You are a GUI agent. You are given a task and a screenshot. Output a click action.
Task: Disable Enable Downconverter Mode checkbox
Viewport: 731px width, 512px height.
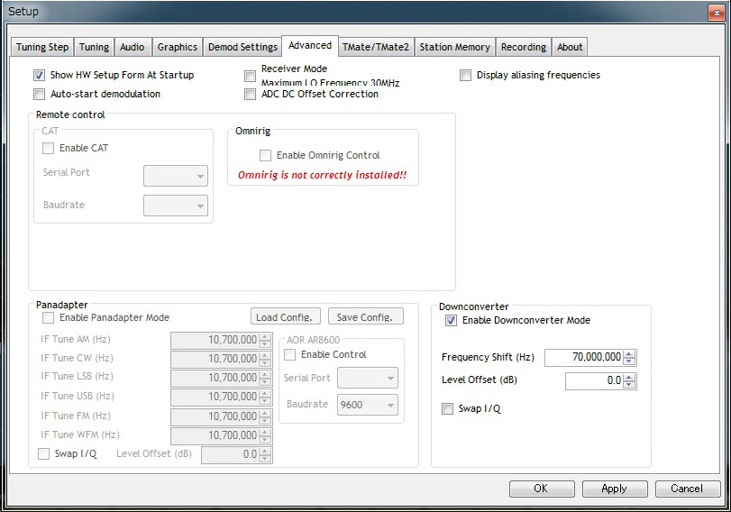pyautogui.click(x=451, y=320)
